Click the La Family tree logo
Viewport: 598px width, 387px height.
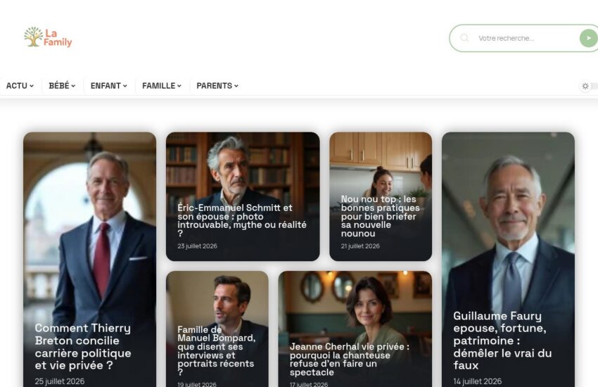point(48,37)
